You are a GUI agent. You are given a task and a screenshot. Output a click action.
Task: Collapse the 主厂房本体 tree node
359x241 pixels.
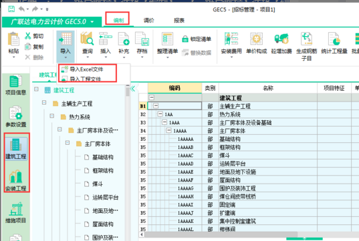tap(68, 143)
